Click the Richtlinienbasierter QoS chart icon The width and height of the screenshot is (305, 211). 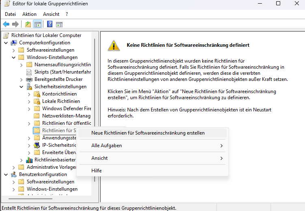(29, 160)
